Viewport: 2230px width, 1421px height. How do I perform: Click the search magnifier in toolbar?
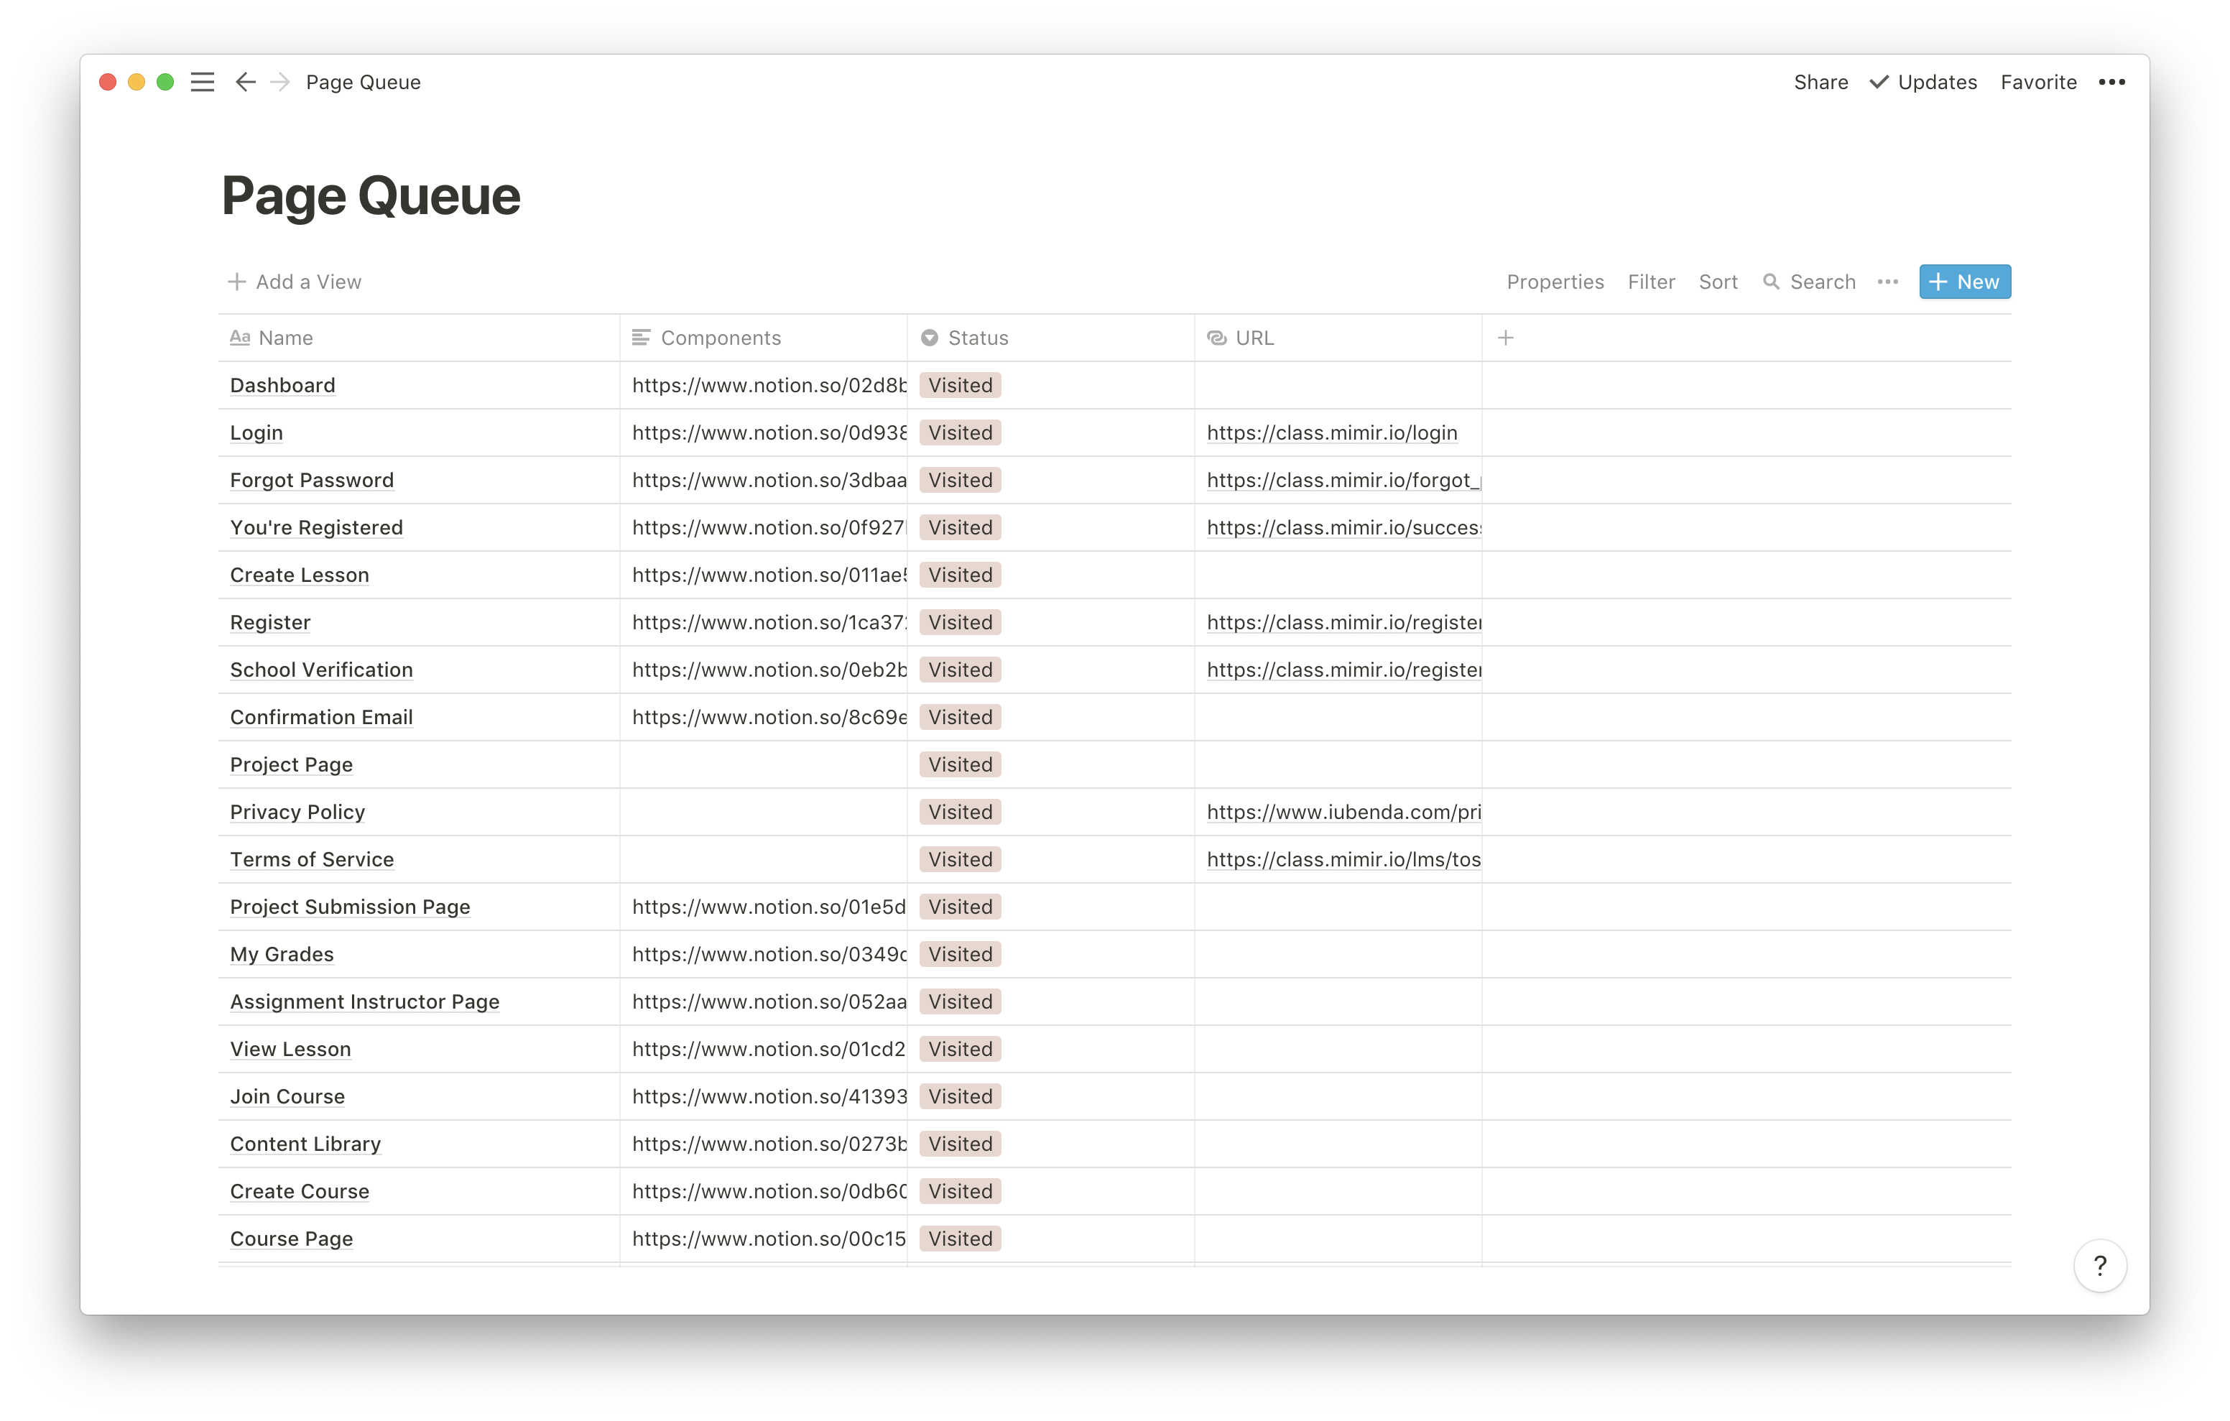(x=1771, y=282)
